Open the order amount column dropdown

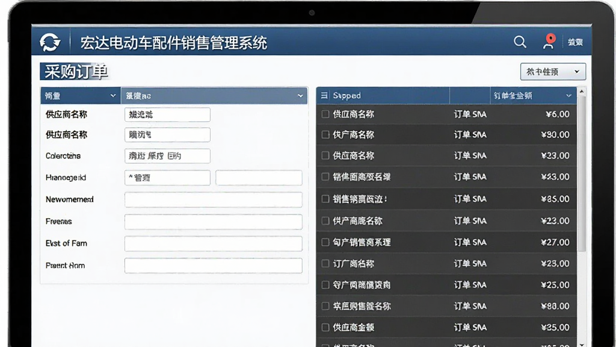pos(568,96)
